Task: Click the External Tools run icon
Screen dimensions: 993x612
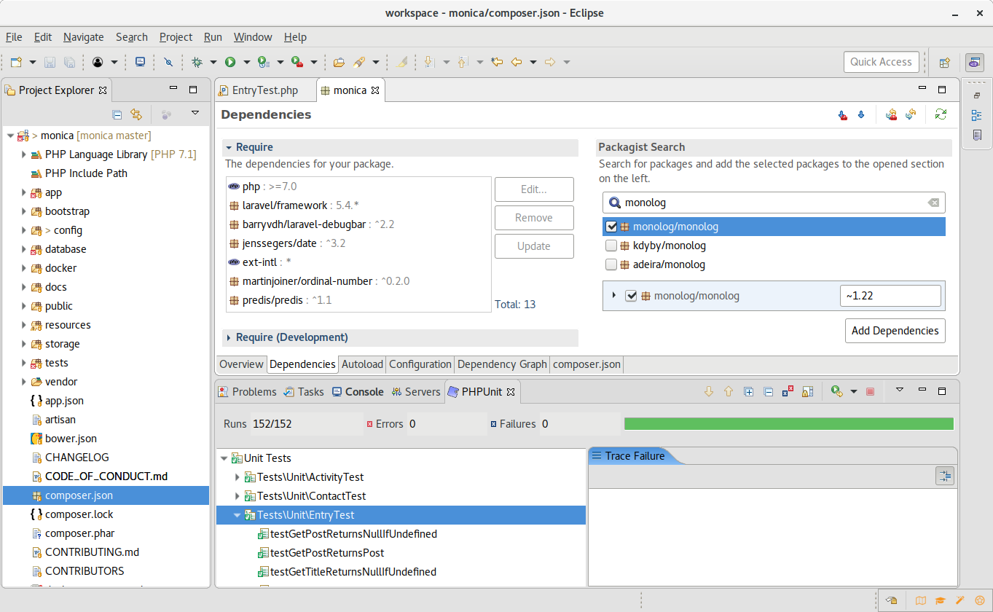Action: [297, 63]
